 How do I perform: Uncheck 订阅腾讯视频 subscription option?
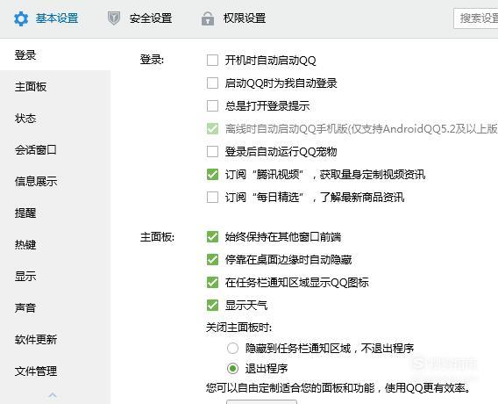click(212, 175)
